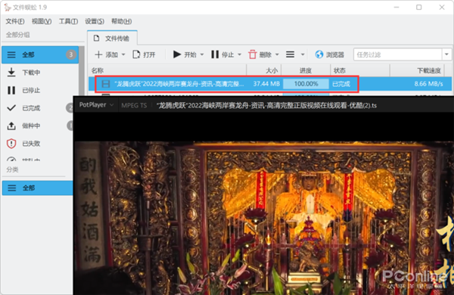Switch to the 文件传输 tab
Viewport: 454px width, 295px height.
click(x=112, y=39)
